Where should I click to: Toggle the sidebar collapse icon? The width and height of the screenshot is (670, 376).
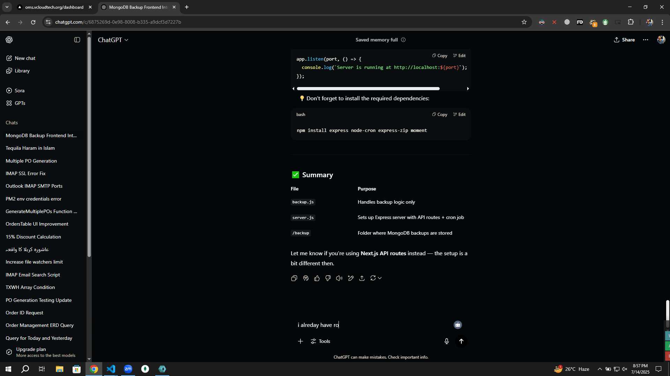(77, 40)
